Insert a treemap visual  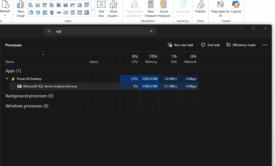(x=45, y=13)
